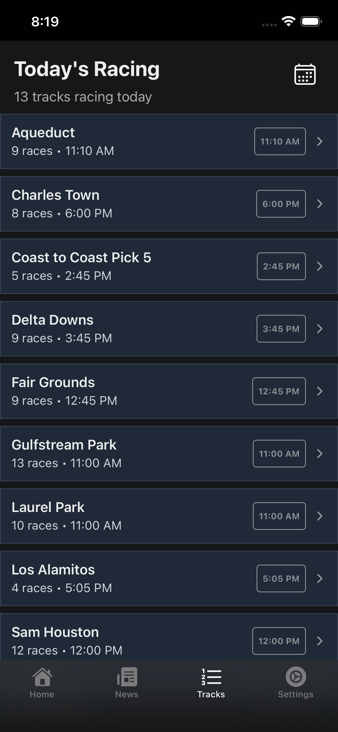Tap the battery status icon
338x732 pixels.
pos(311,21)
